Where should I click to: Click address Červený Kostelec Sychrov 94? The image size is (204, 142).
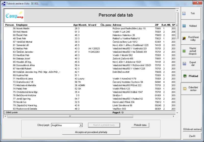[128, 82]
